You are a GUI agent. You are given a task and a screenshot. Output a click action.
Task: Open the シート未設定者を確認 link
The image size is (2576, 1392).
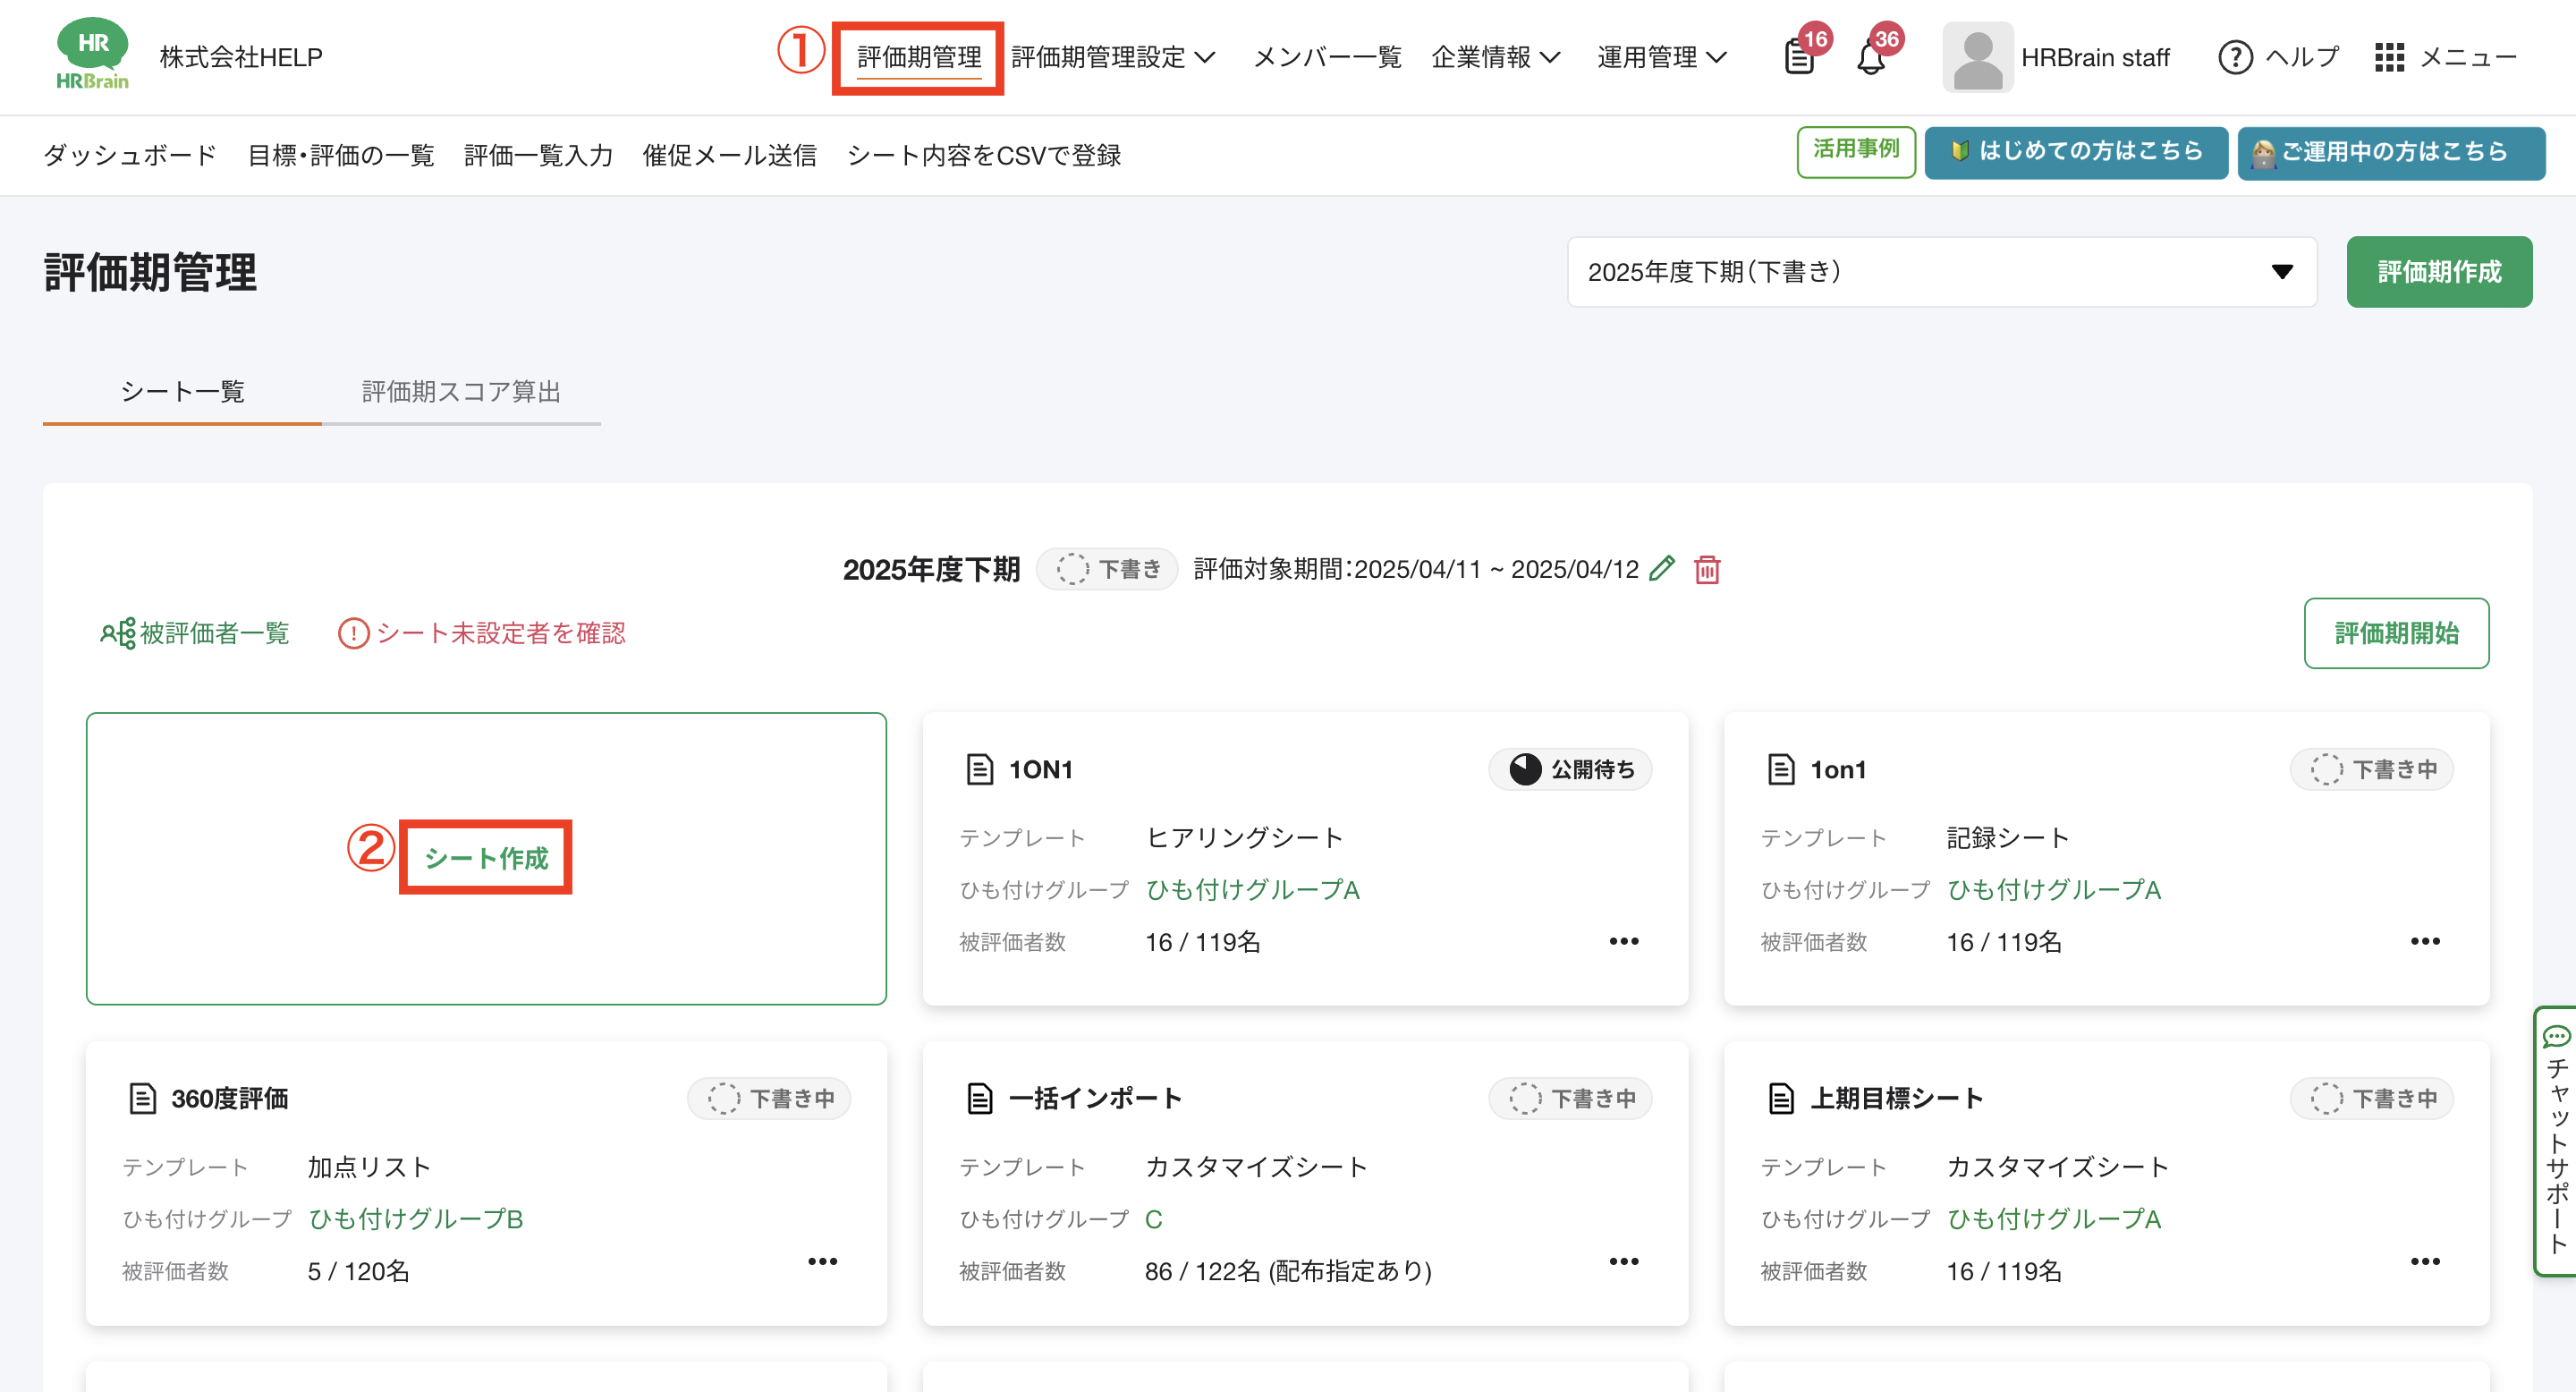[x=482, y=633]
